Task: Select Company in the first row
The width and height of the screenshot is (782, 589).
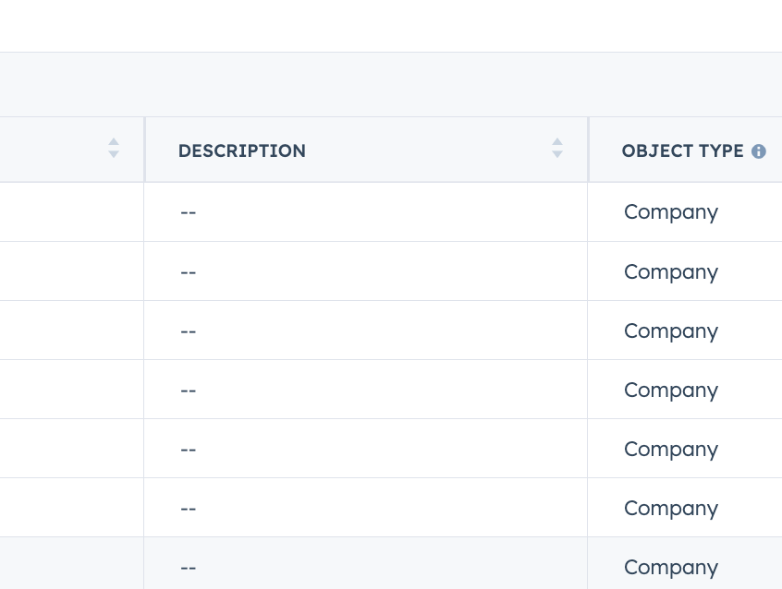Action: click(671, 212)
